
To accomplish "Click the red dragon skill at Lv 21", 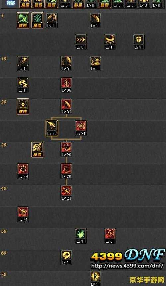I will pos(23,214).
